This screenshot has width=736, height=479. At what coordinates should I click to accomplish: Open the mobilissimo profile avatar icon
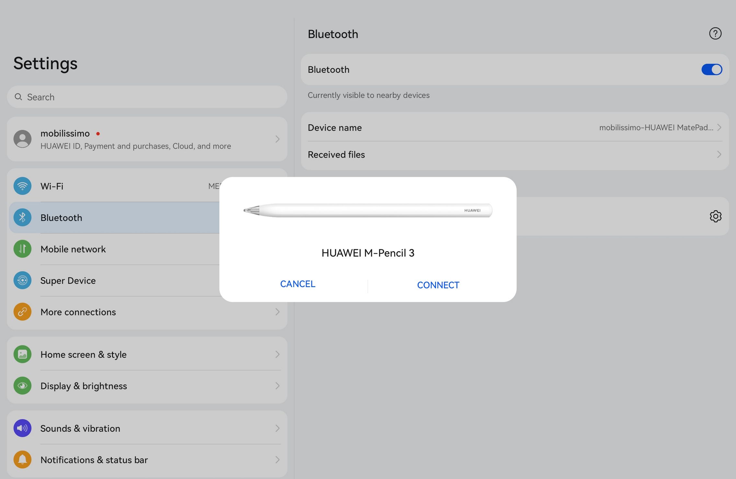click(22, 139)
